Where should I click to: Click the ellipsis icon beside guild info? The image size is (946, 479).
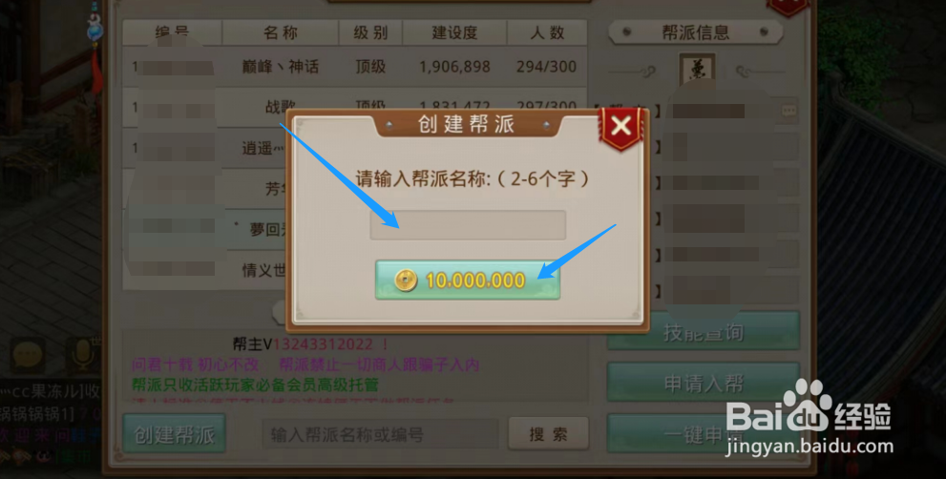pyautogui.click(x=788, y=111)
